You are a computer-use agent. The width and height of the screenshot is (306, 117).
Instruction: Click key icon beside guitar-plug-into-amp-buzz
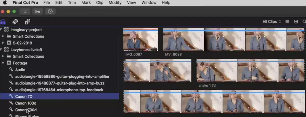click(x=11, y=83)
